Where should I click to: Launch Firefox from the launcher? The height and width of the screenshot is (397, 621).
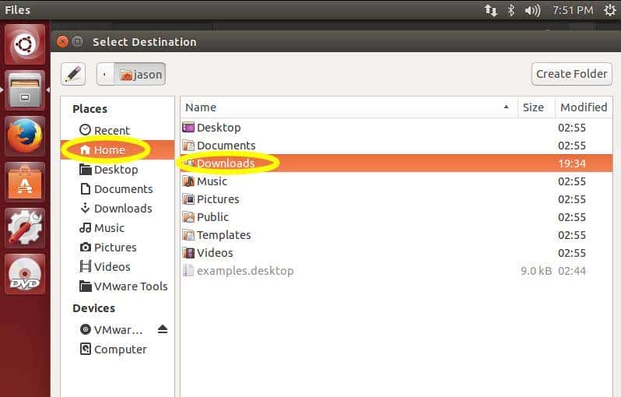tap(25, 136)
